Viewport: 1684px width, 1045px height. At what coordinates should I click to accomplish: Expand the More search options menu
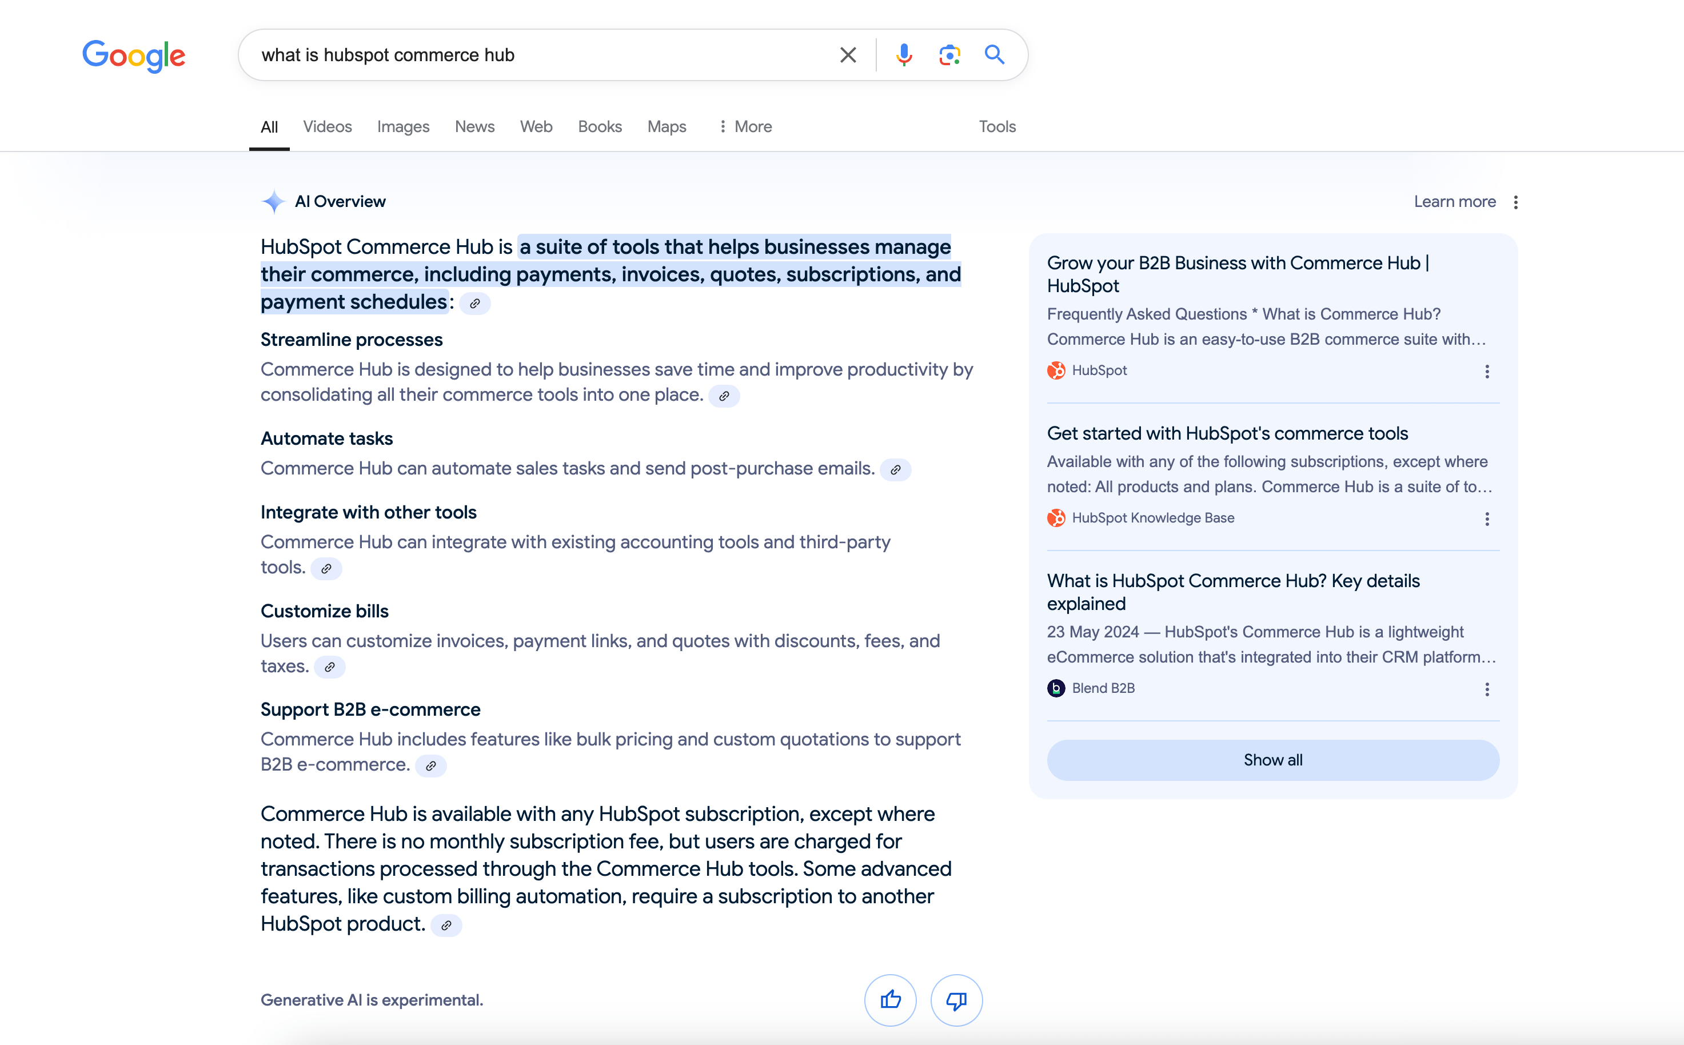coord(743,126)
